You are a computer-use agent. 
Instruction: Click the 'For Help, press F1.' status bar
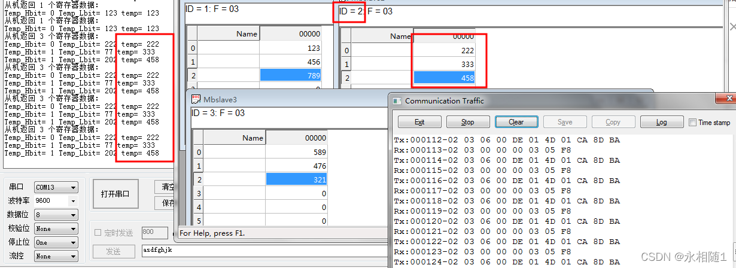pos(212,233)
